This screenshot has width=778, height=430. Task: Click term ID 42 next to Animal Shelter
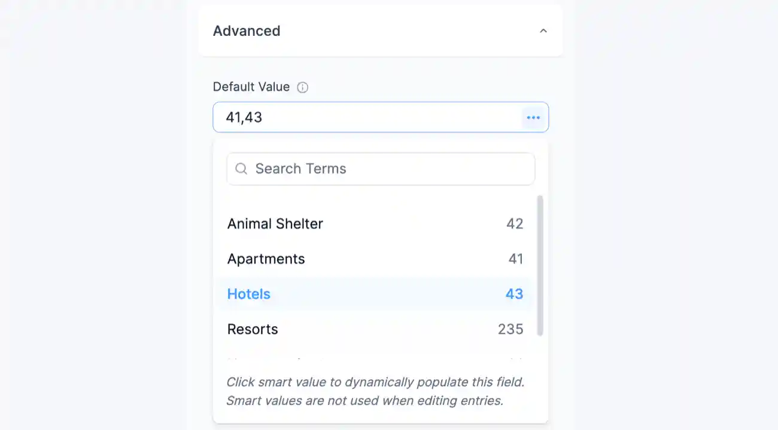(516, 223)
